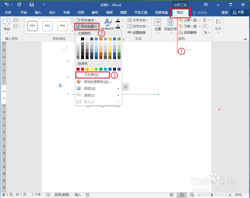
Task: Click the Draw Text Box icon
Action: click(15, 26)
